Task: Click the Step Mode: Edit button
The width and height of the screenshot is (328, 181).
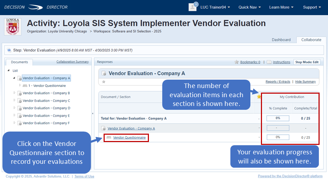Action: (x=307, y=62)
